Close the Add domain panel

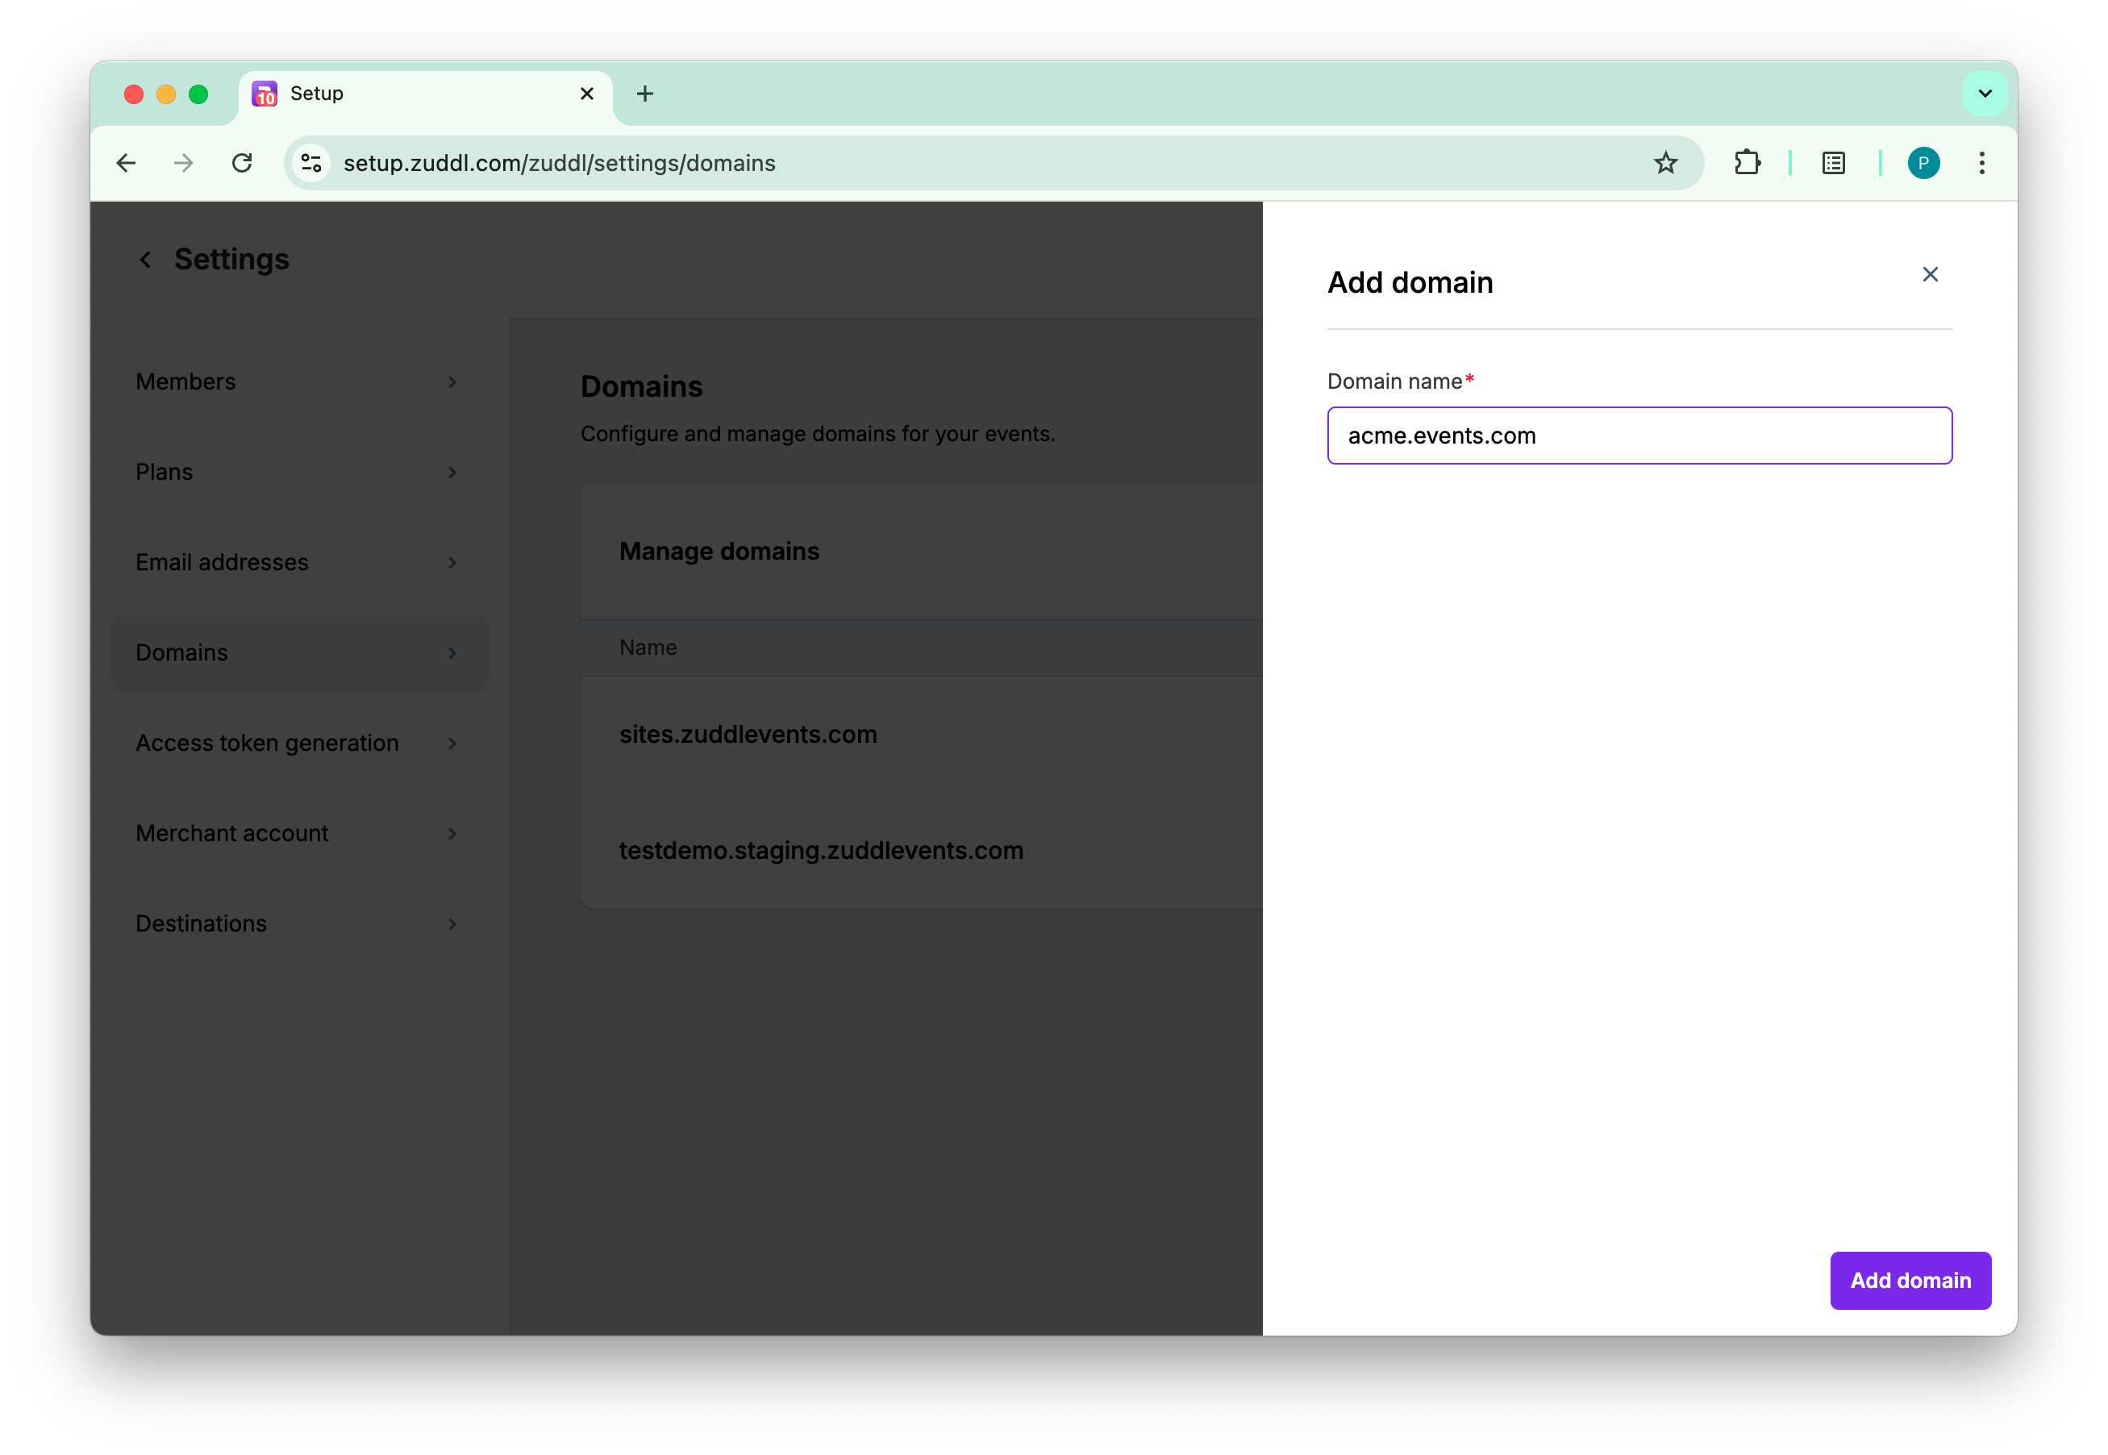pyautogui.click(x=1929, y=274)
